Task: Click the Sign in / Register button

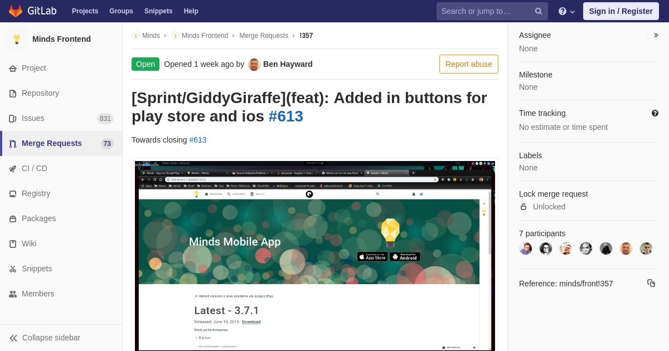Action: click(620, 11)
